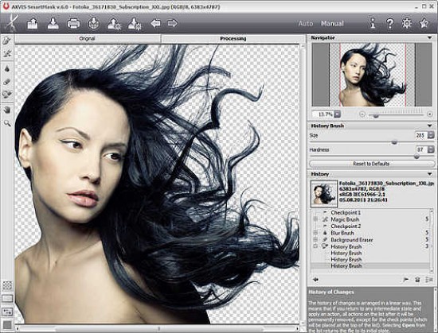Select the Background Eraser tool

(x=7, y=82)
